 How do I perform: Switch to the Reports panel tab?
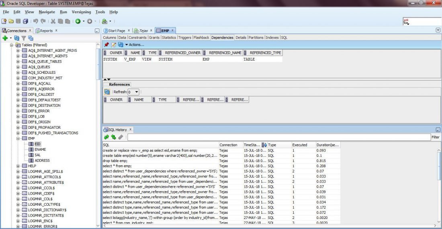tap(46, 30)
